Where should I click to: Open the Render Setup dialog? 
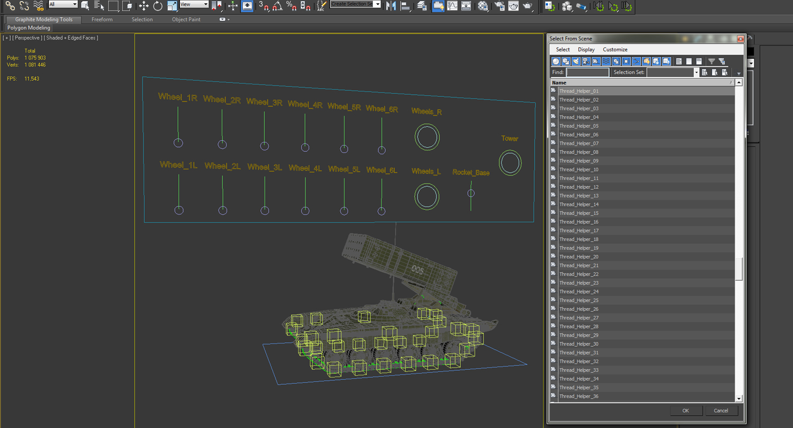click(x=499, y=5)
